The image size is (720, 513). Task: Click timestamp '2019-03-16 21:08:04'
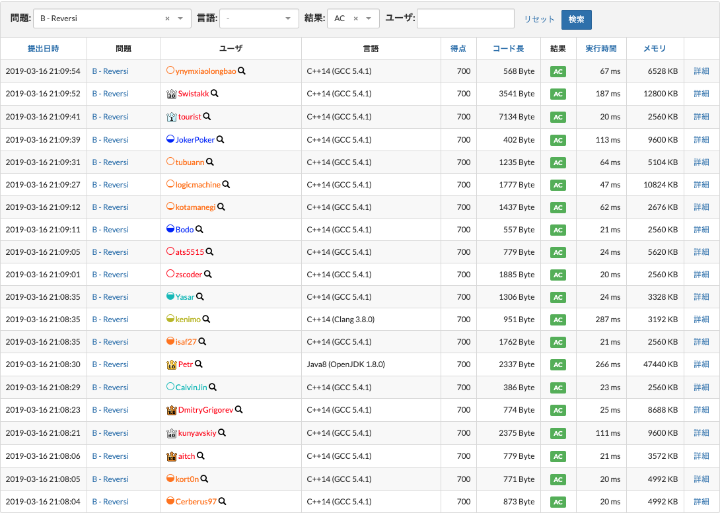[43, 502]
